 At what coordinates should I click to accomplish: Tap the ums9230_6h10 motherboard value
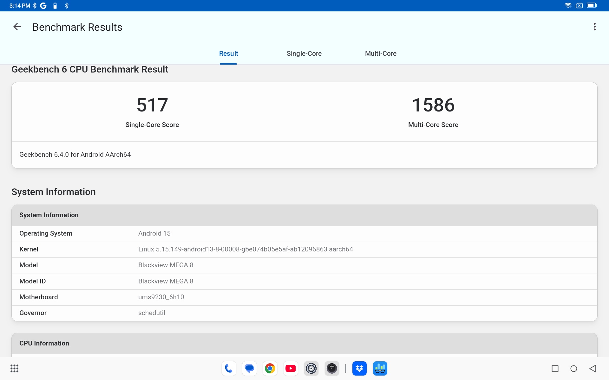coord(161,297)
